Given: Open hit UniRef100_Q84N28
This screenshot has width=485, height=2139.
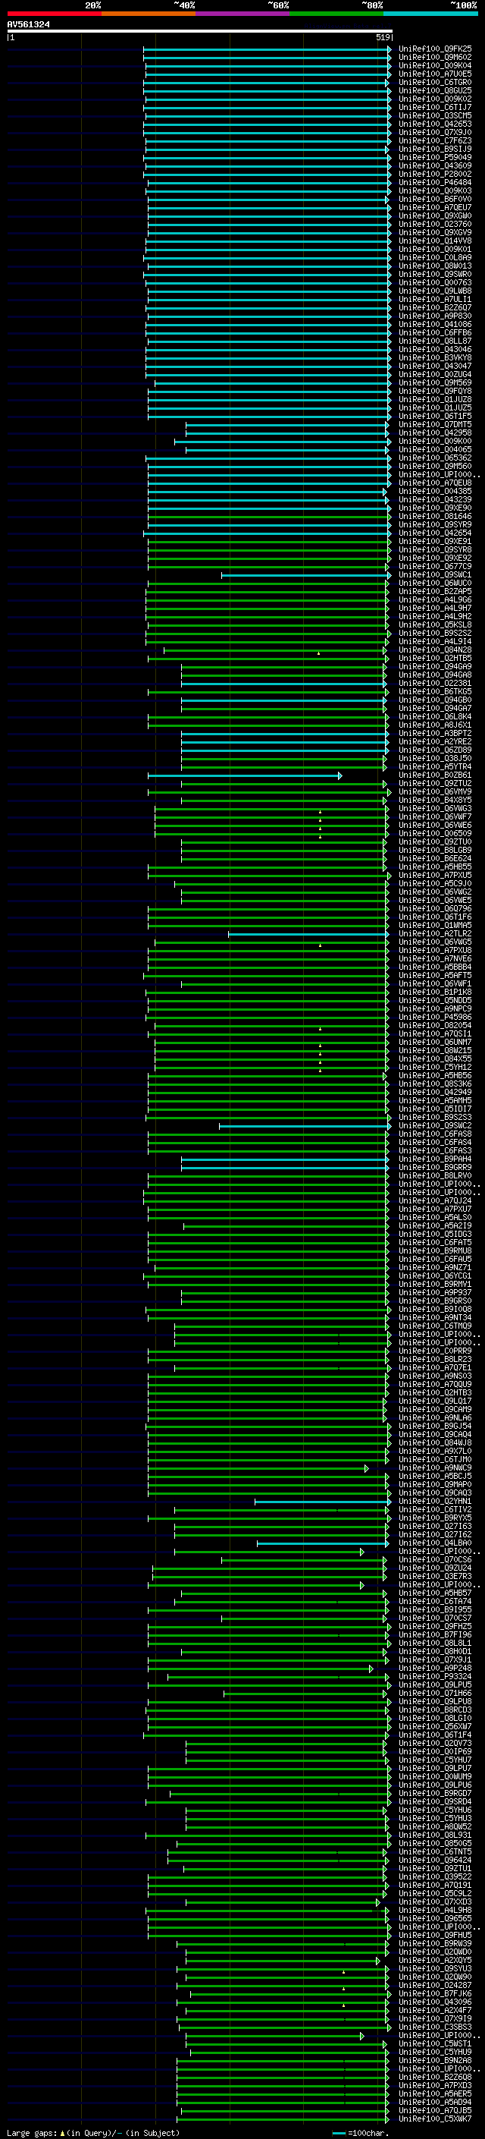Looking at the screenshot, I should tap(435, 650).
